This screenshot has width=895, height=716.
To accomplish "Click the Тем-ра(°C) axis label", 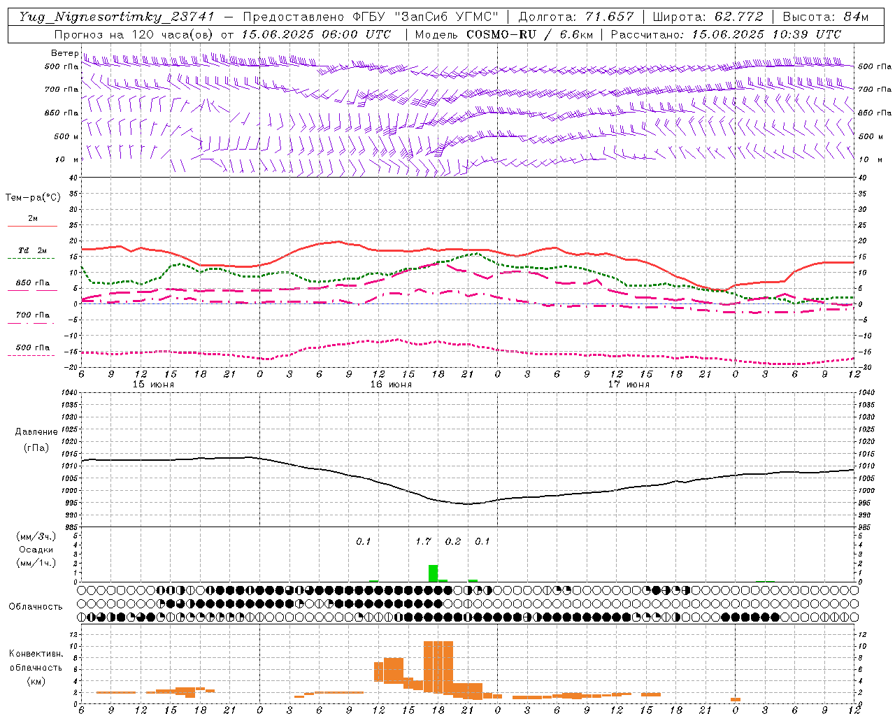I will (33, 198).
